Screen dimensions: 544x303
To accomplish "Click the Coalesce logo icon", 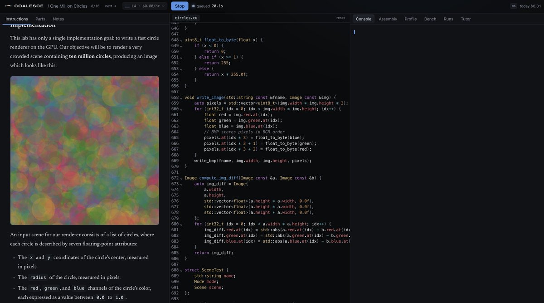I will click(x=8, y=6).
